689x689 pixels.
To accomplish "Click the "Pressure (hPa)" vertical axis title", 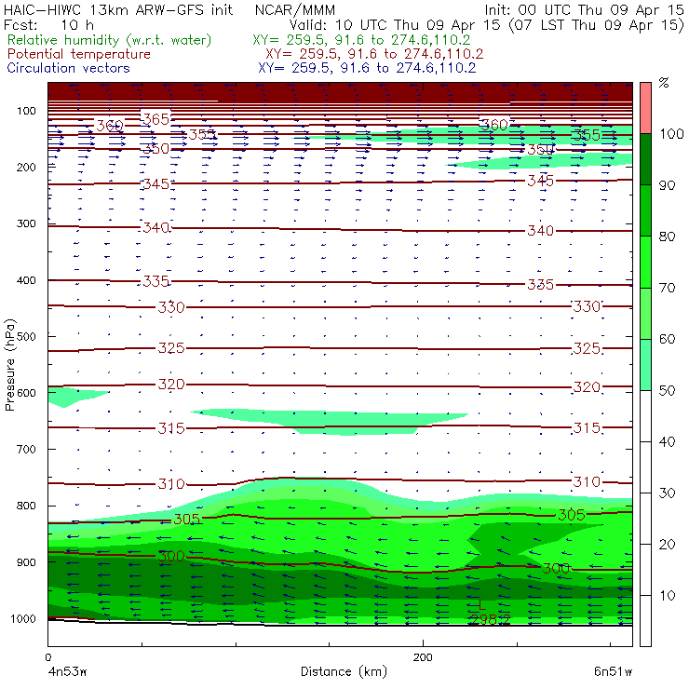I will tap(10, 365).
